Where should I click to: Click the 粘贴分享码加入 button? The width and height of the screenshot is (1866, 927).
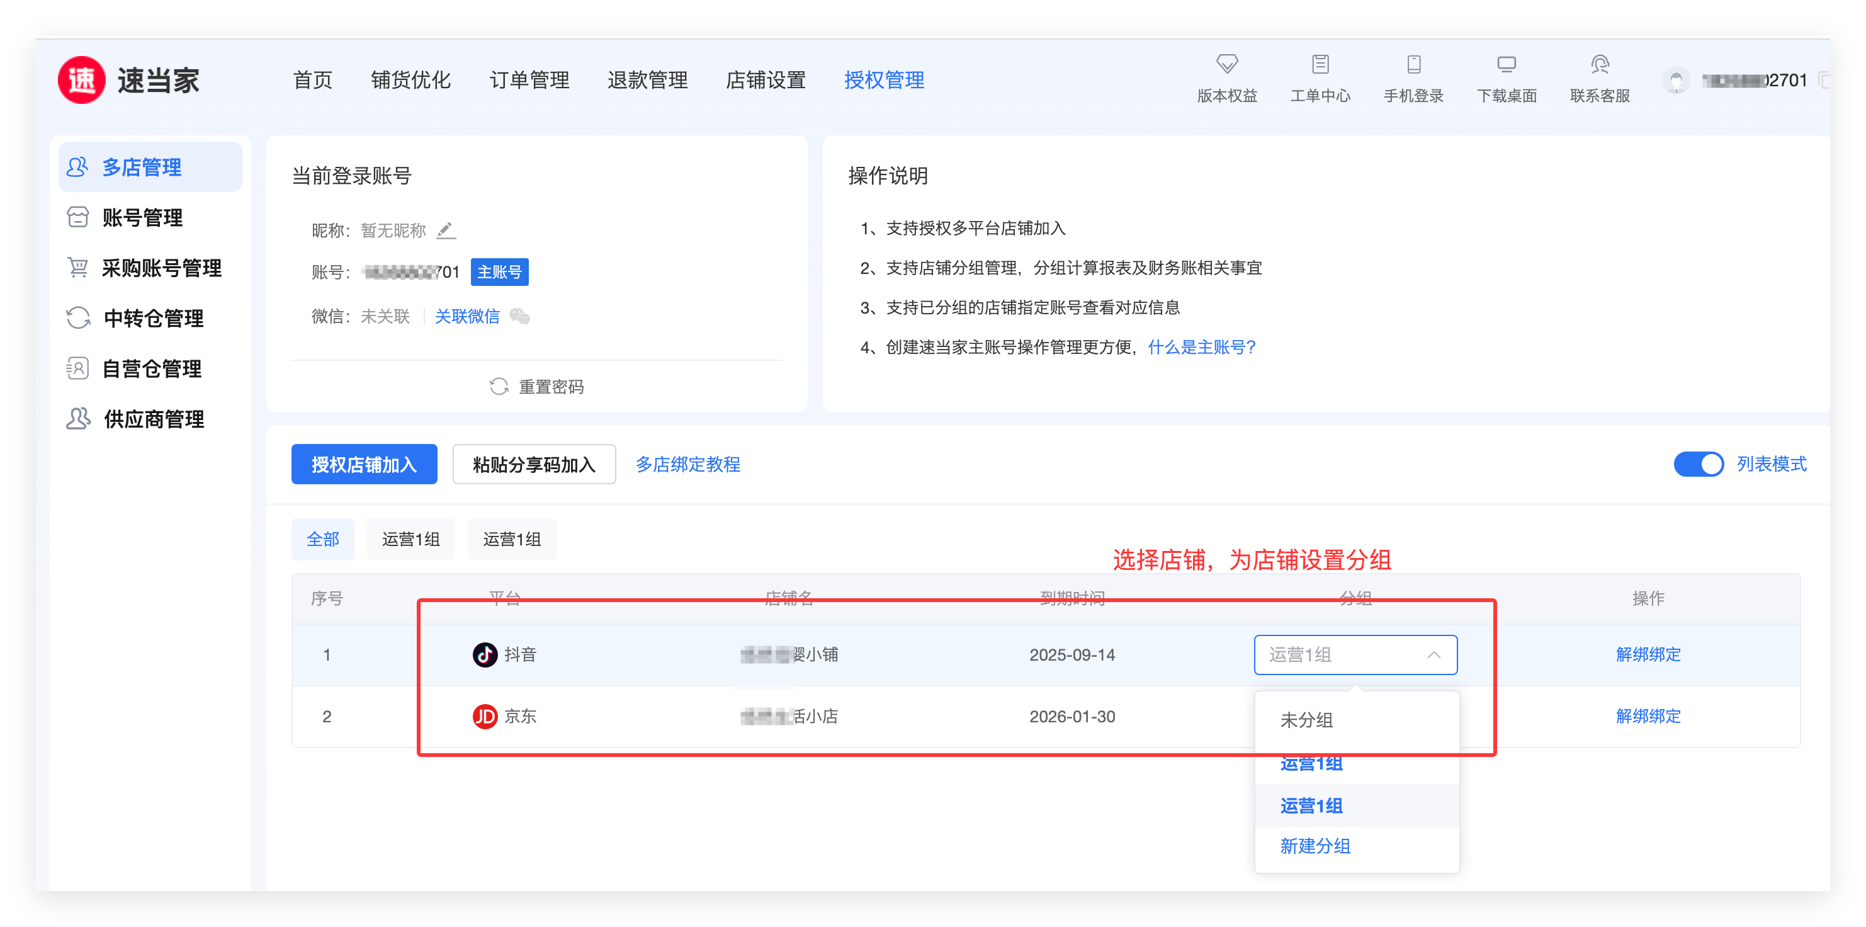click(534, 464)
